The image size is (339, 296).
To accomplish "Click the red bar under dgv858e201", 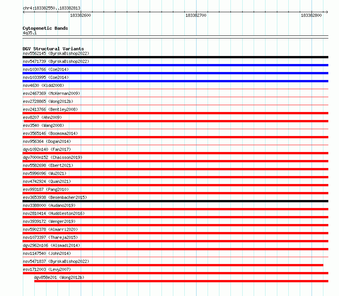I will 181,281.
